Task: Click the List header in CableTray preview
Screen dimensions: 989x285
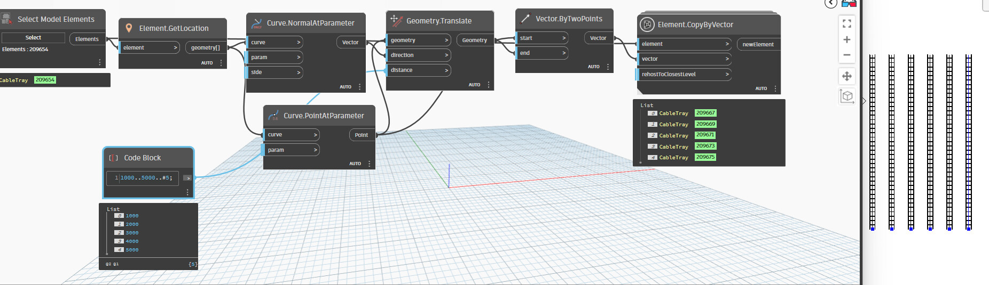Action: pos(647,105)
